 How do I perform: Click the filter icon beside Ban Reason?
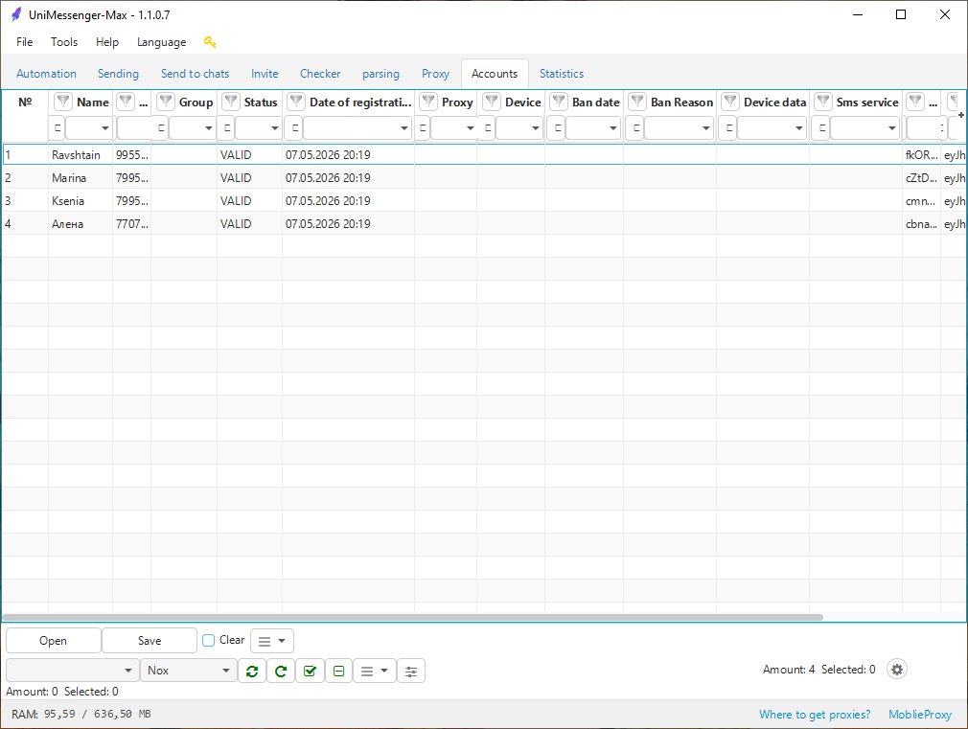pos(637,102)
